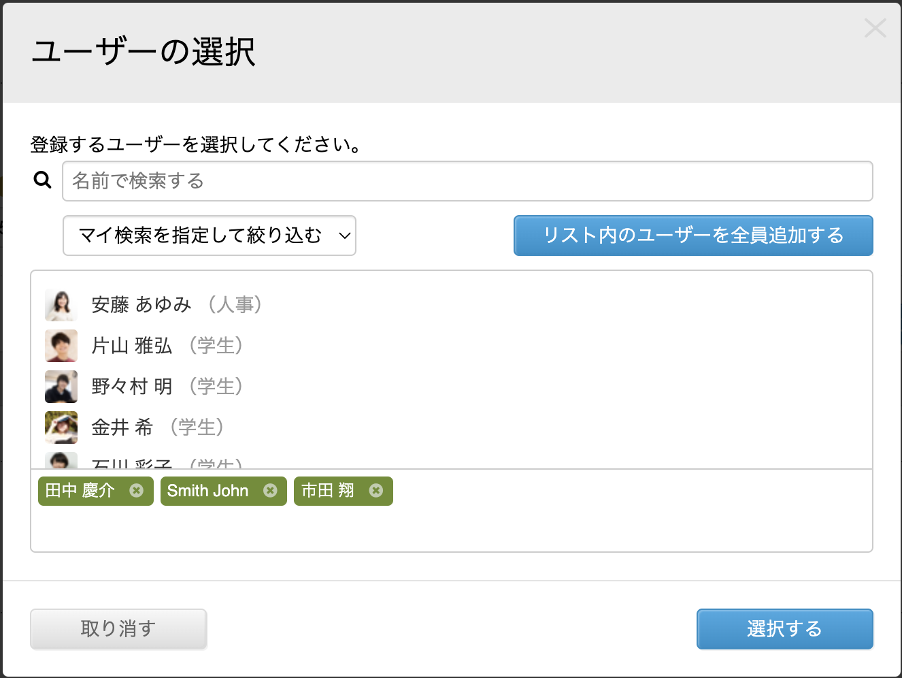
Task: Click the 田中 慶介 selected tag
Action: coord(96,491)
